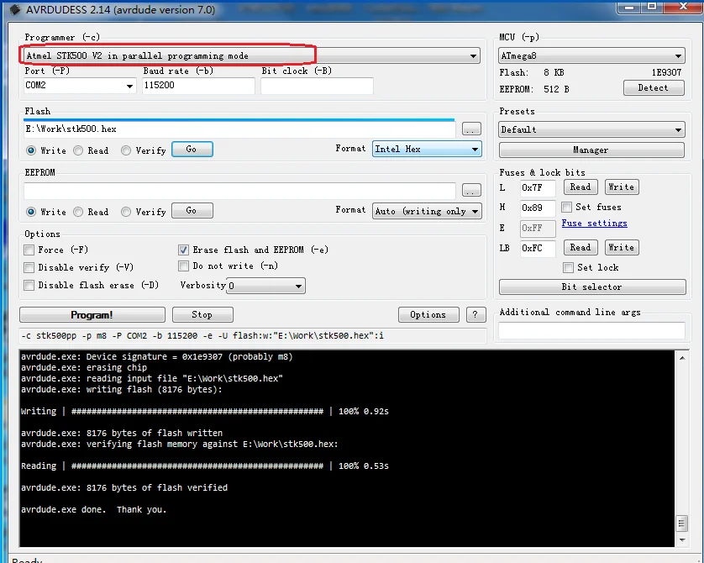Select the EEPROM Write radio button
The image size is (704, 563).
pyautogui.click(x=31, y=212)
